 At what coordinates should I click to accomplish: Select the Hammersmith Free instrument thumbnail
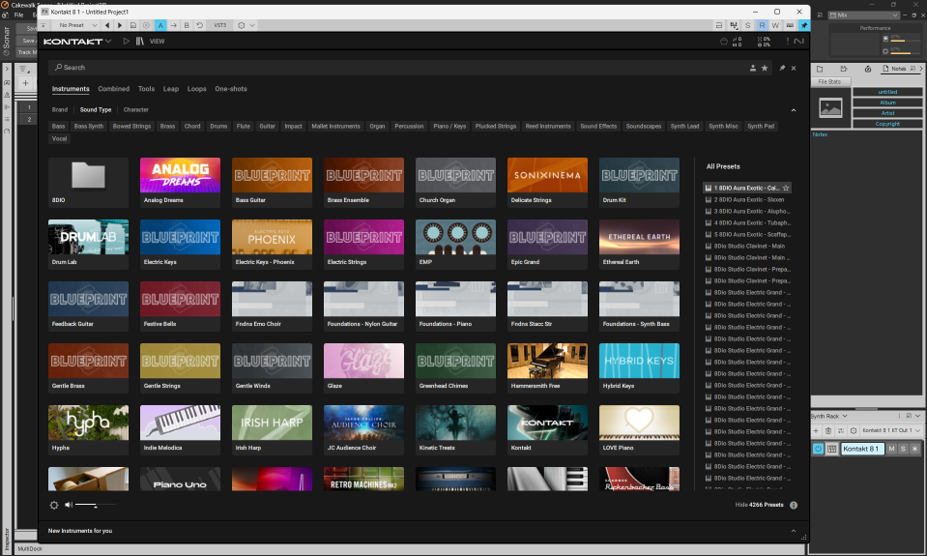point(547,362)
